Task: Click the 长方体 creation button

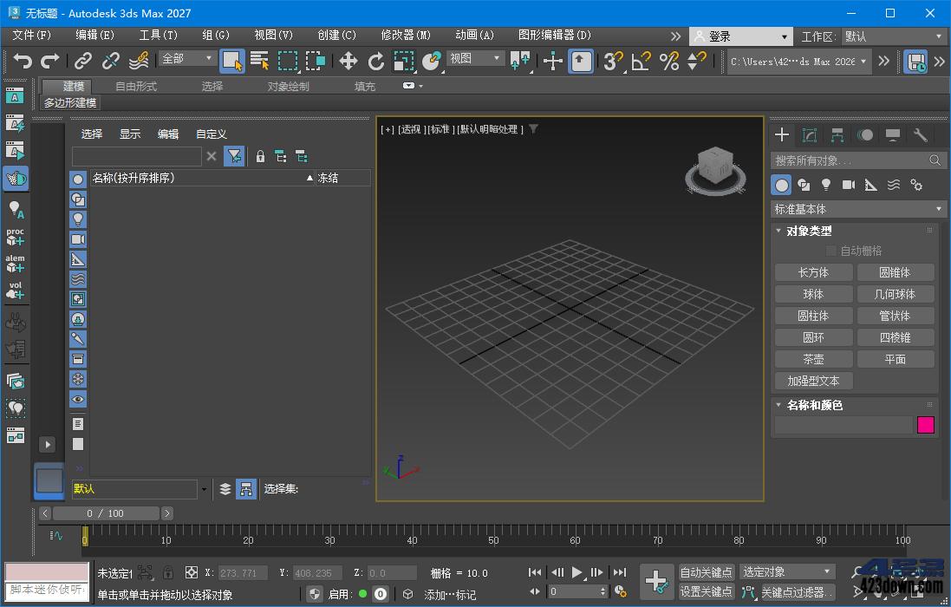Action: pyautogui.click(x=813, y=272)
